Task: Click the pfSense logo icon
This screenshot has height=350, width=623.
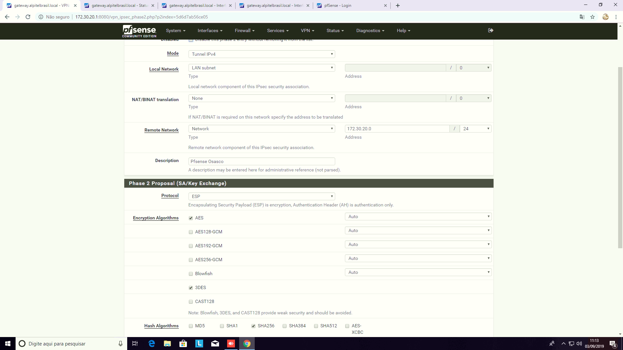Action: [x=139, y=31]
